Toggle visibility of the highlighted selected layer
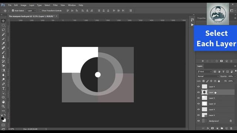 [x=198, y=92]
